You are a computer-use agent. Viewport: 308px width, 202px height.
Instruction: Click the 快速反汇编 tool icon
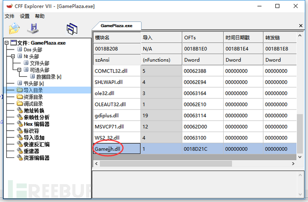pyautogui.click(x=20, y=144)
